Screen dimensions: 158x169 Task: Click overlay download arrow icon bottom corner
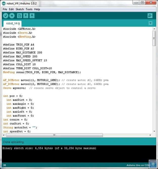click(153, 164)
